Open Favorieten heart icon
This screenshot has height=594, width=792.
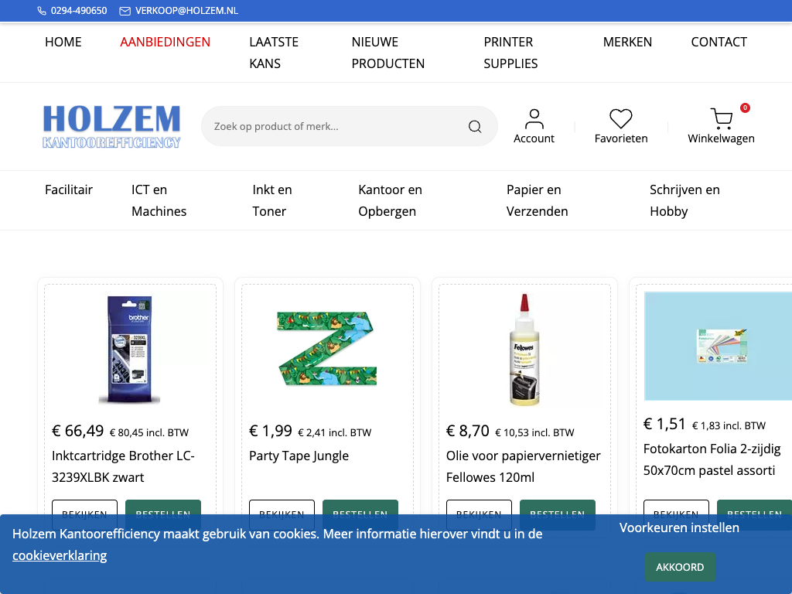point(620,119)
